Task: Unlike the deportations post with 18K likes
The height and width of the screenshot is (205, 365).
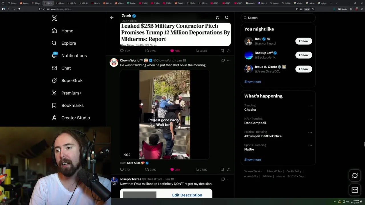Action: point(175,51)
